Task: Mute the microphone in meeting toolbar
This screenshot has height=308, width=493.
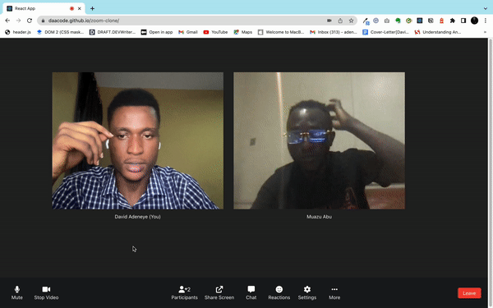Action: pyautogui.click(x=17, y=292)
